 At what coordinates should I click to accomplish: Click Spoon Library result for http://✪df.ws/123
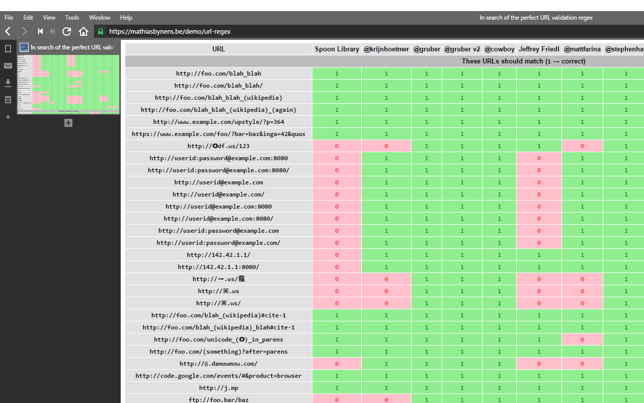coord(337,146)
